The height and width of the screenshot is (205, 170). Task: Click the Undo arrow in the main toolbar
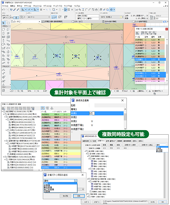click(x=3, y=10)
